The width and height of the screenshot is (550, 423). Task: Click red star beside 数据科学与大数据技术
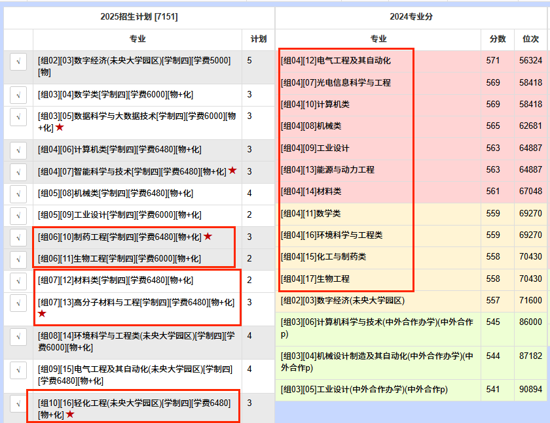click(60, 127)
